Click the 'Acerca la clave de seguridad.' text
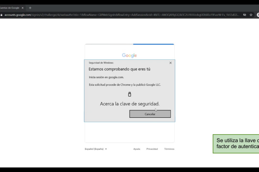 pyautogui.click(x=130, y=104)
